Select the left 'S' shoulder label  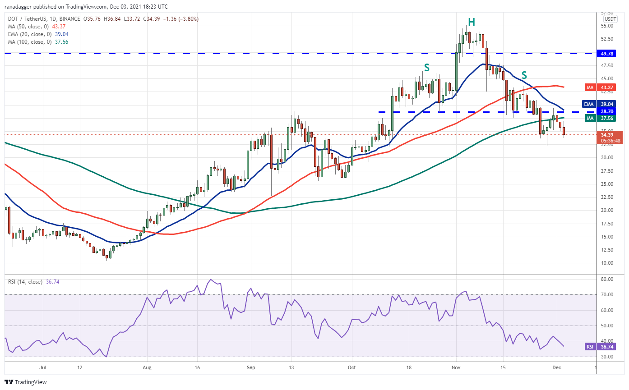(x=426, y=68)
